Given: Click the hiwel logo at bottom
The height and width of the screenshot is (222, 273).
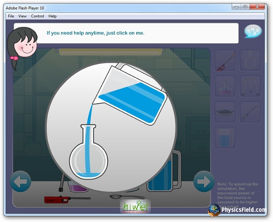Looking at the screenshot, I should (x=135, y=206).
